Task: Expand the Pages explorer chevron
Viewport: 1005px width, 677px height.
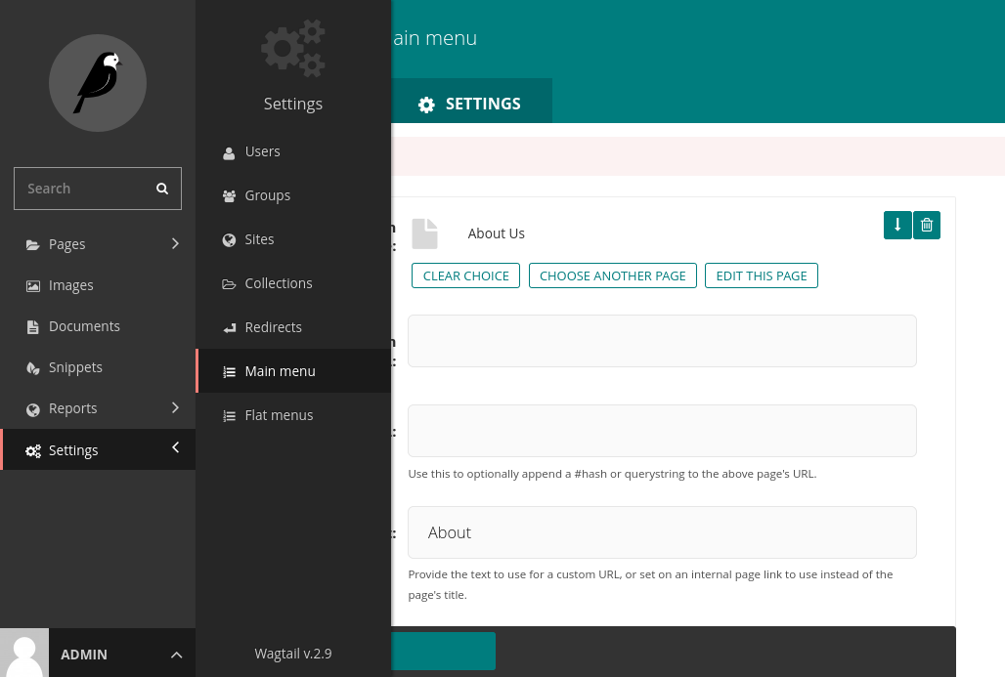Action: [x=175, y=243]
